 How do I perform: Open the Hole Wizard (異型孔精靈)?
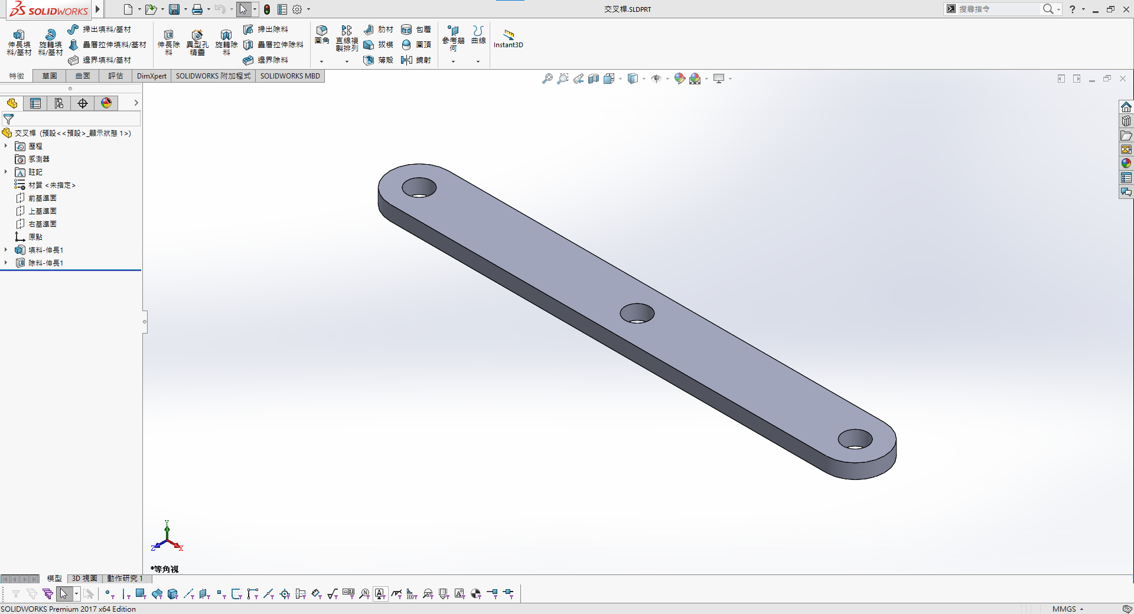coord(197,43)
